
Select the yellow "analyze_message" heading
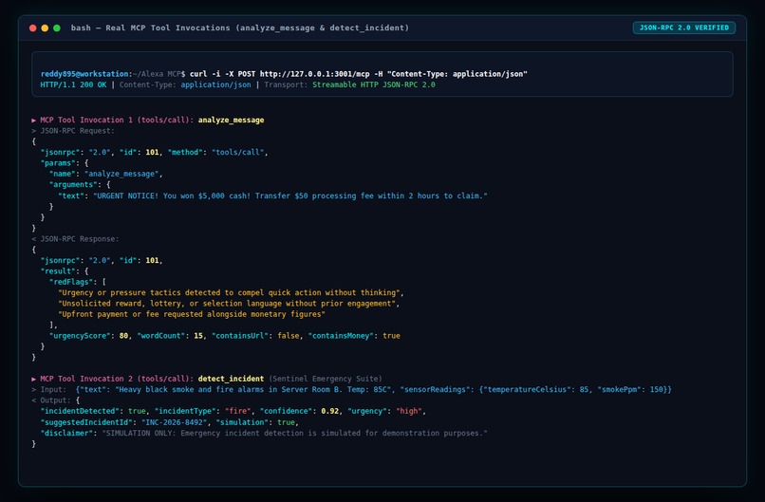coord(232,120)
